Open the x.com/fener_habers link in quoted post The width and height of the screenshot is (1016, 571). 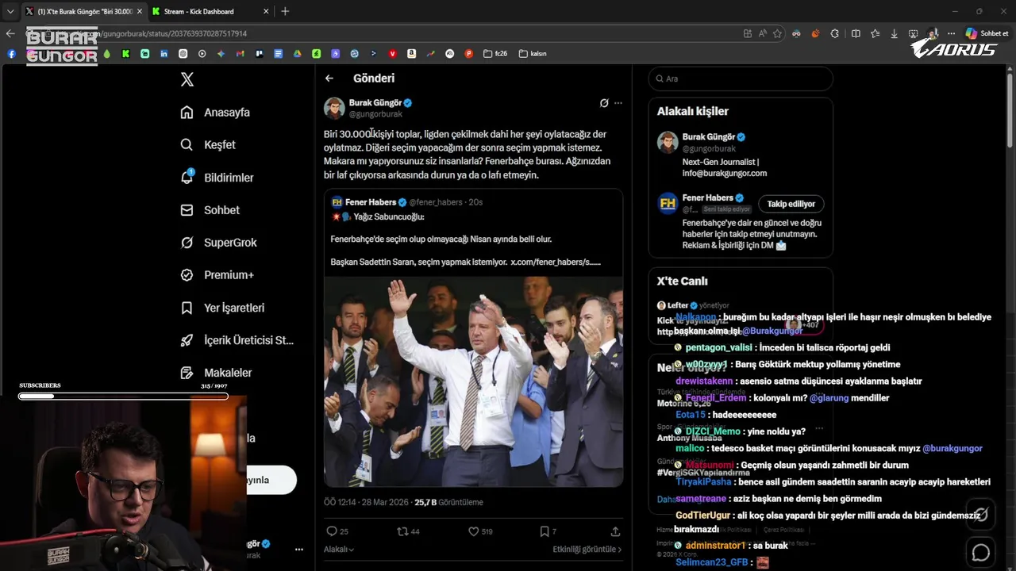(x=555, y=262)
